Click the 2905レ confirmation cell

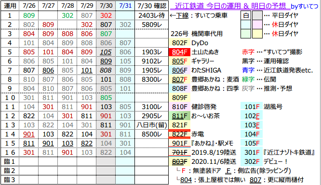152,116
